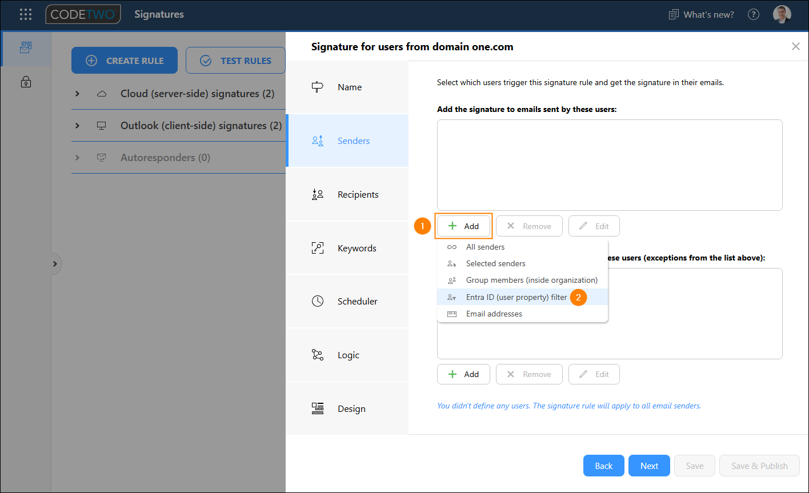Click the Save button
Image resolution: width=809 pixels, height=493 pixels.
[x=695, y=466]
